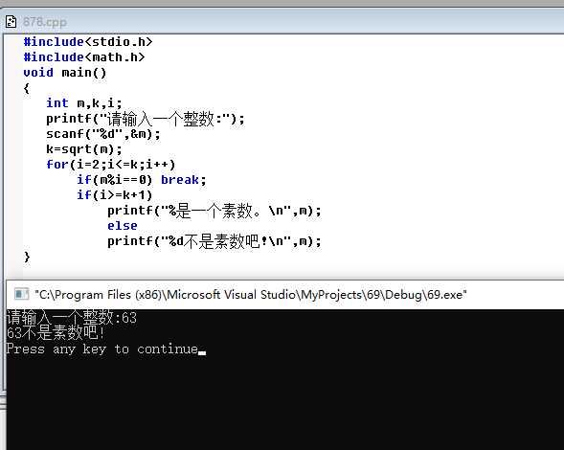Click the if(i>=k+1) line
This screenshot has height=450, width=564.
[115, 195]
